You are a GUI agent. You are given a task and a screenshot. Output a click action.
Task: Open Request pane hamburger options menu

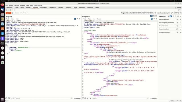pyautogui.click(x=80, y=19)
